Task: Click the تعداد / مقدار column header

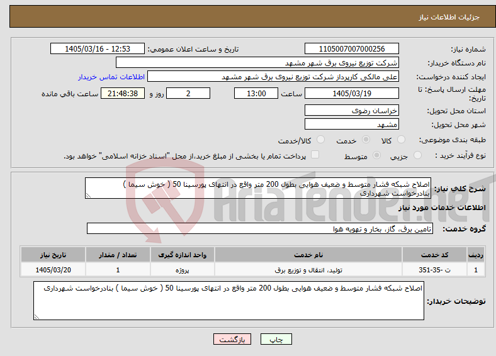Action: 118,255
